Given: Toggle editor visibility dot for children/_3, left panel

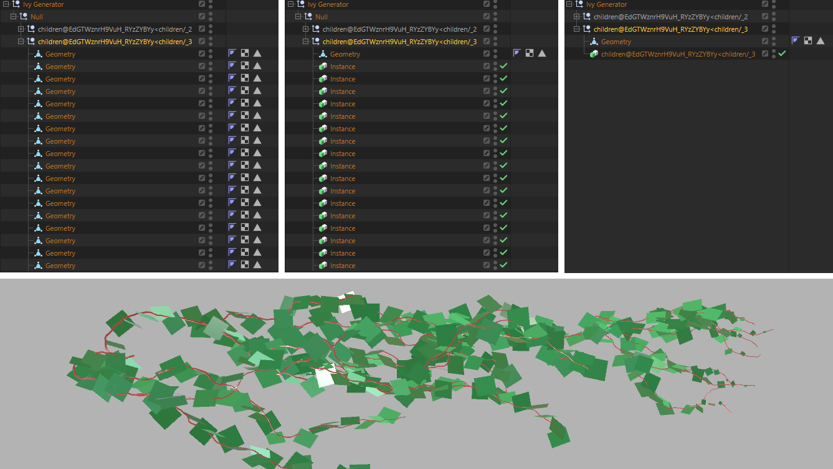Looking at the screenshot, I should click(x=211, y=39).
